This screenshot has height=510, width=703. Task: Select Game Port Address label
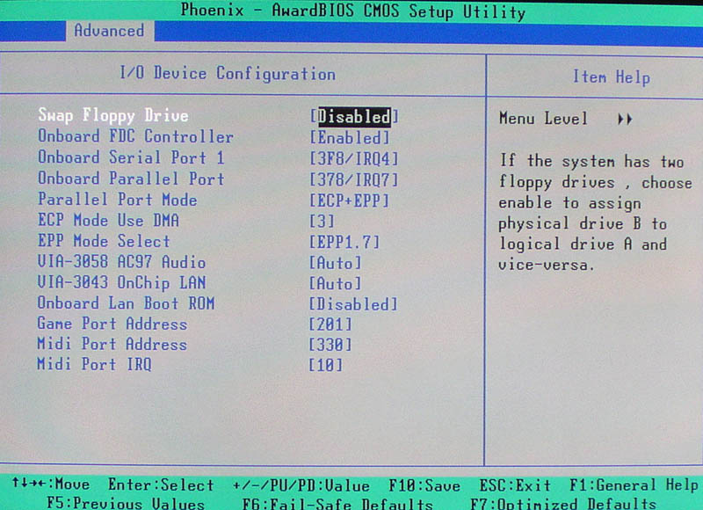112,324
